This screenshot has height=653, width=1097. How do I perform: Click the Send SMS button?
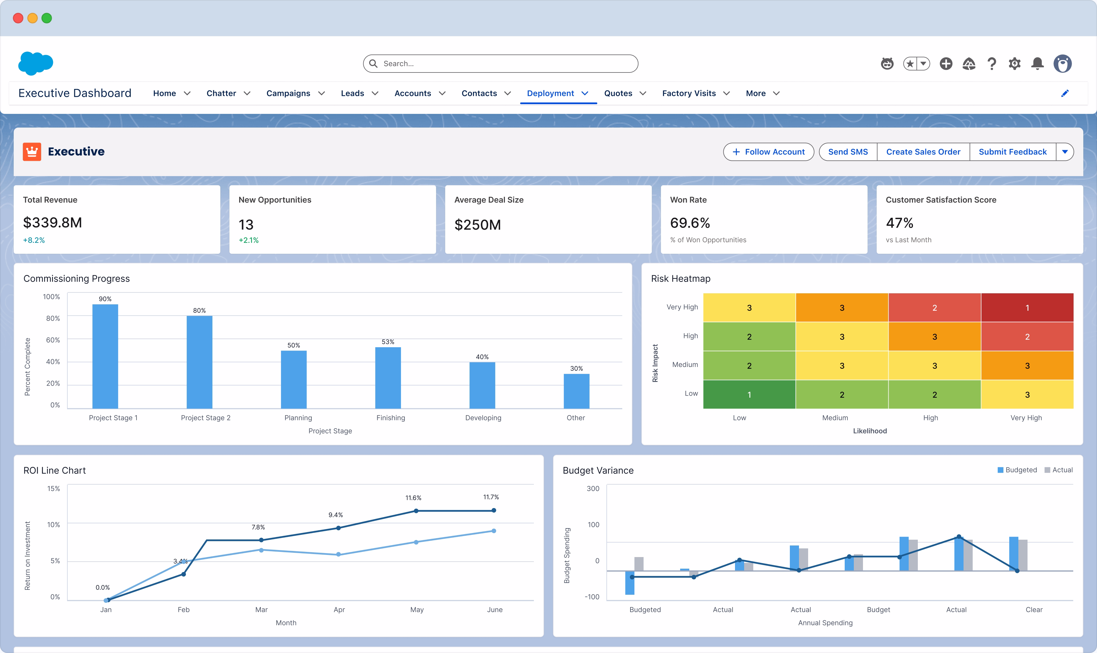pyautogui.click(x=848, y=152)
